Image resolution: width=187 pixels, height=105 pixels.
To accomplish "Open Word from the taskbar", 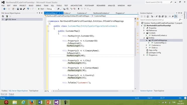I will pos(40,102).
